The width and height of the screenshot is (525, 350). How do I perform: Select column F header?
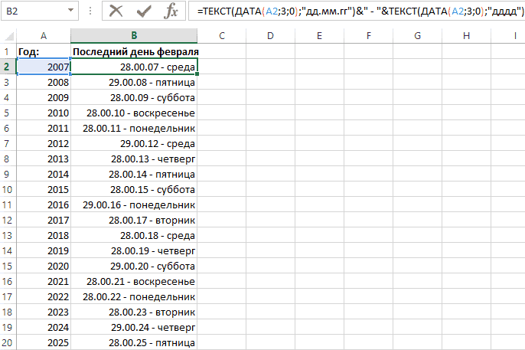pos(368,36)
